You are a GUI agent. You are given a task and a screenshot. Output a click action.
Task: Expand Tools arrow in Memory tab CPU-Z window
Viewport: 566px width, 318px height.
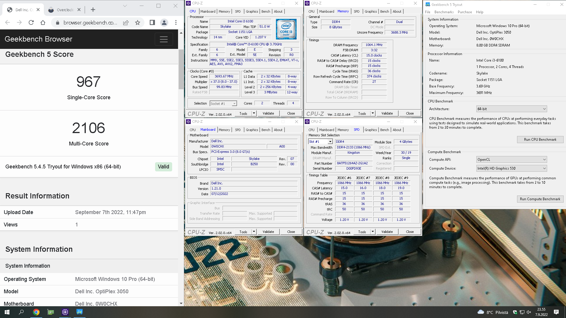(373, 113)
